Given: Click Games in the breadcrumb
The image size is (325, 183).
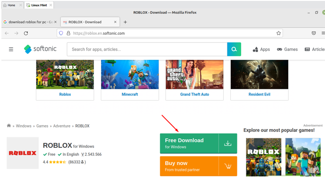Looking at the screenshot, I should [42, 126].
